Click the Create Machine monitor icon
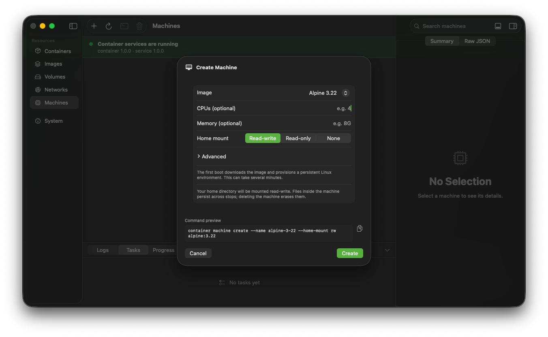Viewport: 548px width, 337px height. pos(189,67)
